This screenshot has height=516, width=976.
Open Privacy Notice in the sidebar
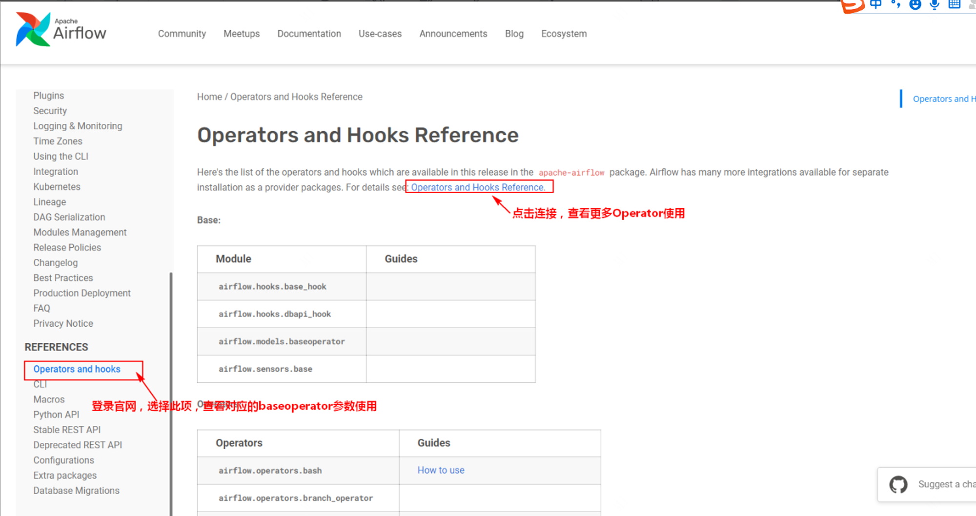pyautogui.click(x=63, y=323)
